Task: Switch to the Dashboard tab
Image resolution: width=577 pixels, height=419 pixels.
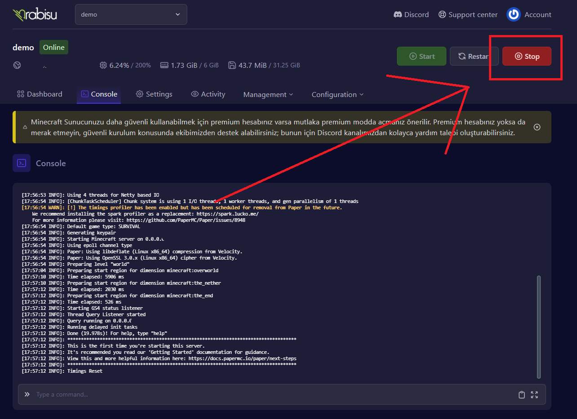Action: [40, 94]
